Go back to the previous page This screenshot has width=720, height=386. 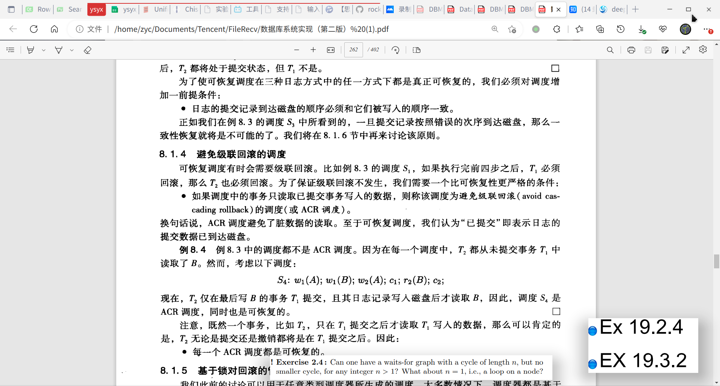[13, 29]
